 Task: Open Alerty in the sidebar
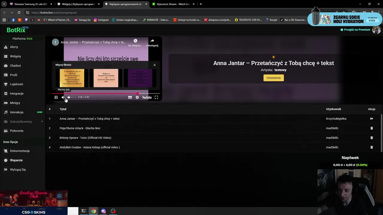14,47
